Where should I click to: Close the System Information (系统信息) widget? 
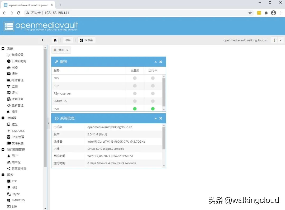[161, 118]
